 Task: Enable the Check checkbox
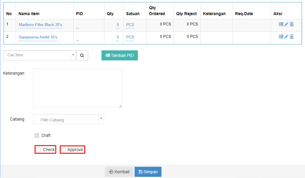click(x=38, y=149)
